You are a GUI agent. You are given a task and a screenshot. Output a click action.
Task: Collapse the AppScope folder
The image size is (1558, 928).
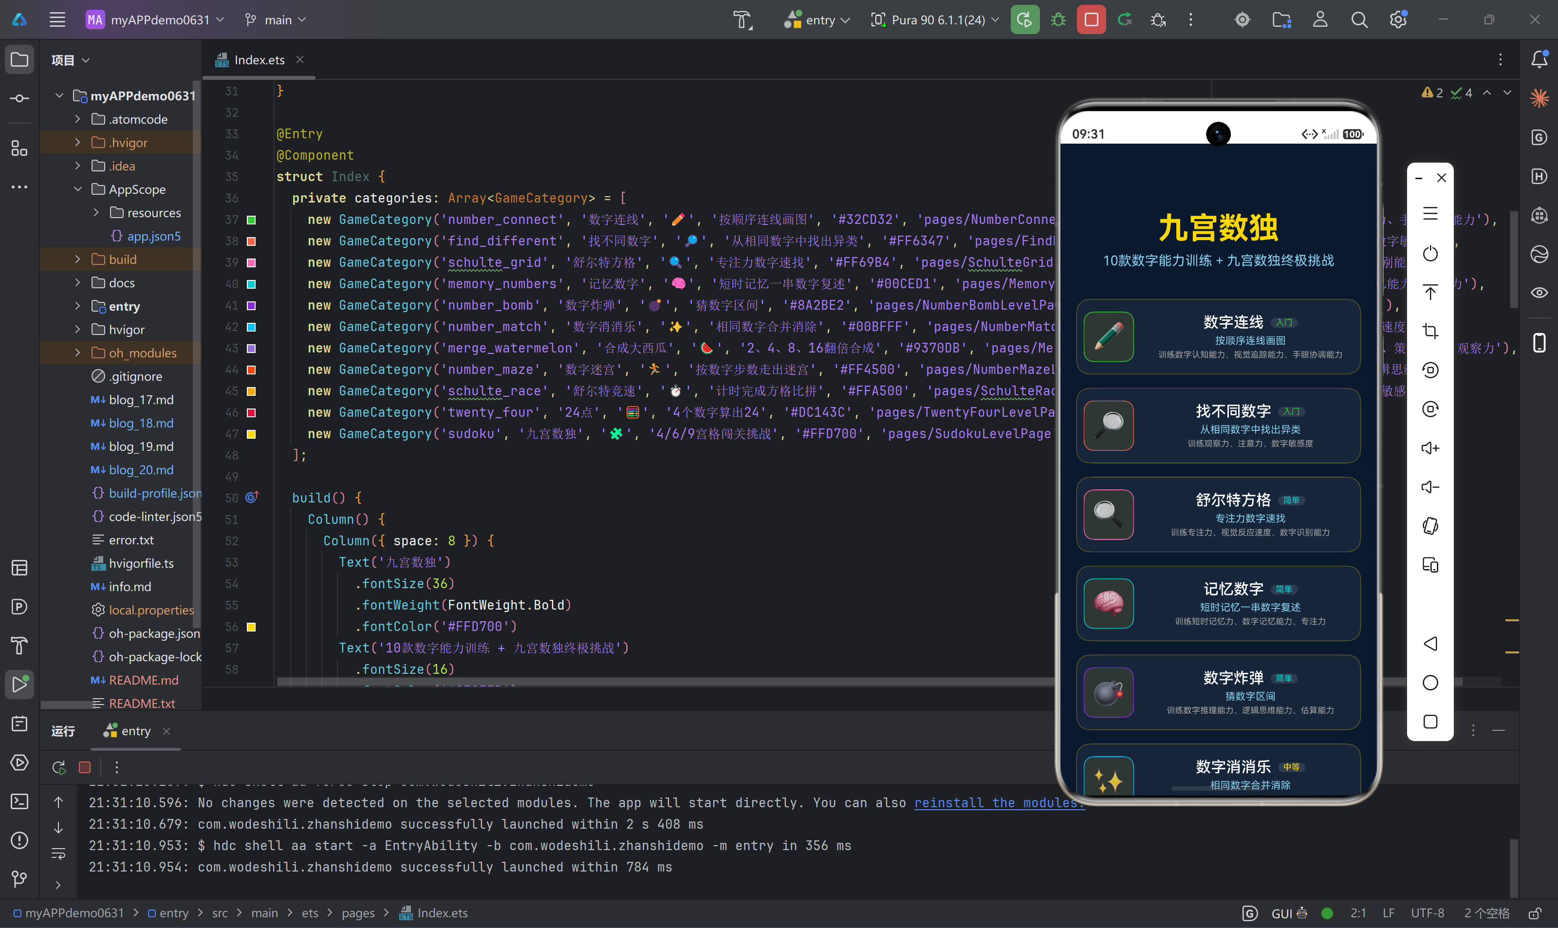coord(77,189)
